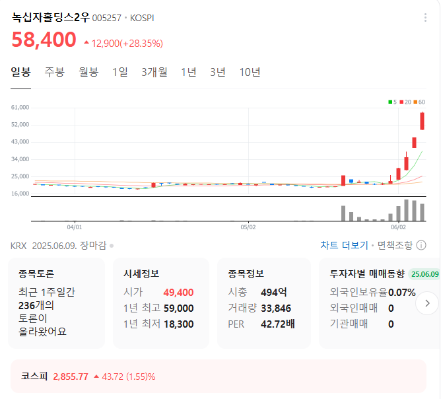Image resolution: width=441 pixels, height=399 pixels.
Task: Click the 61,000 price axis label
Action: coord(20,107)
